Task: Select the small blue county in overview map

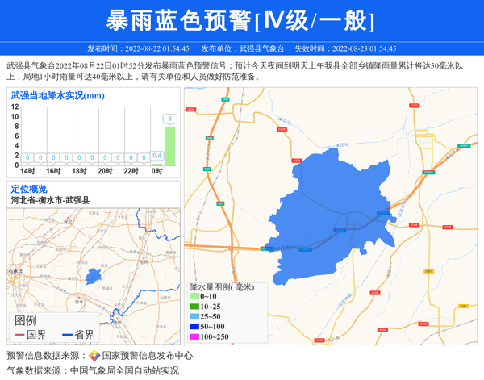Action: pyautogui.click(x=93, y=276)
